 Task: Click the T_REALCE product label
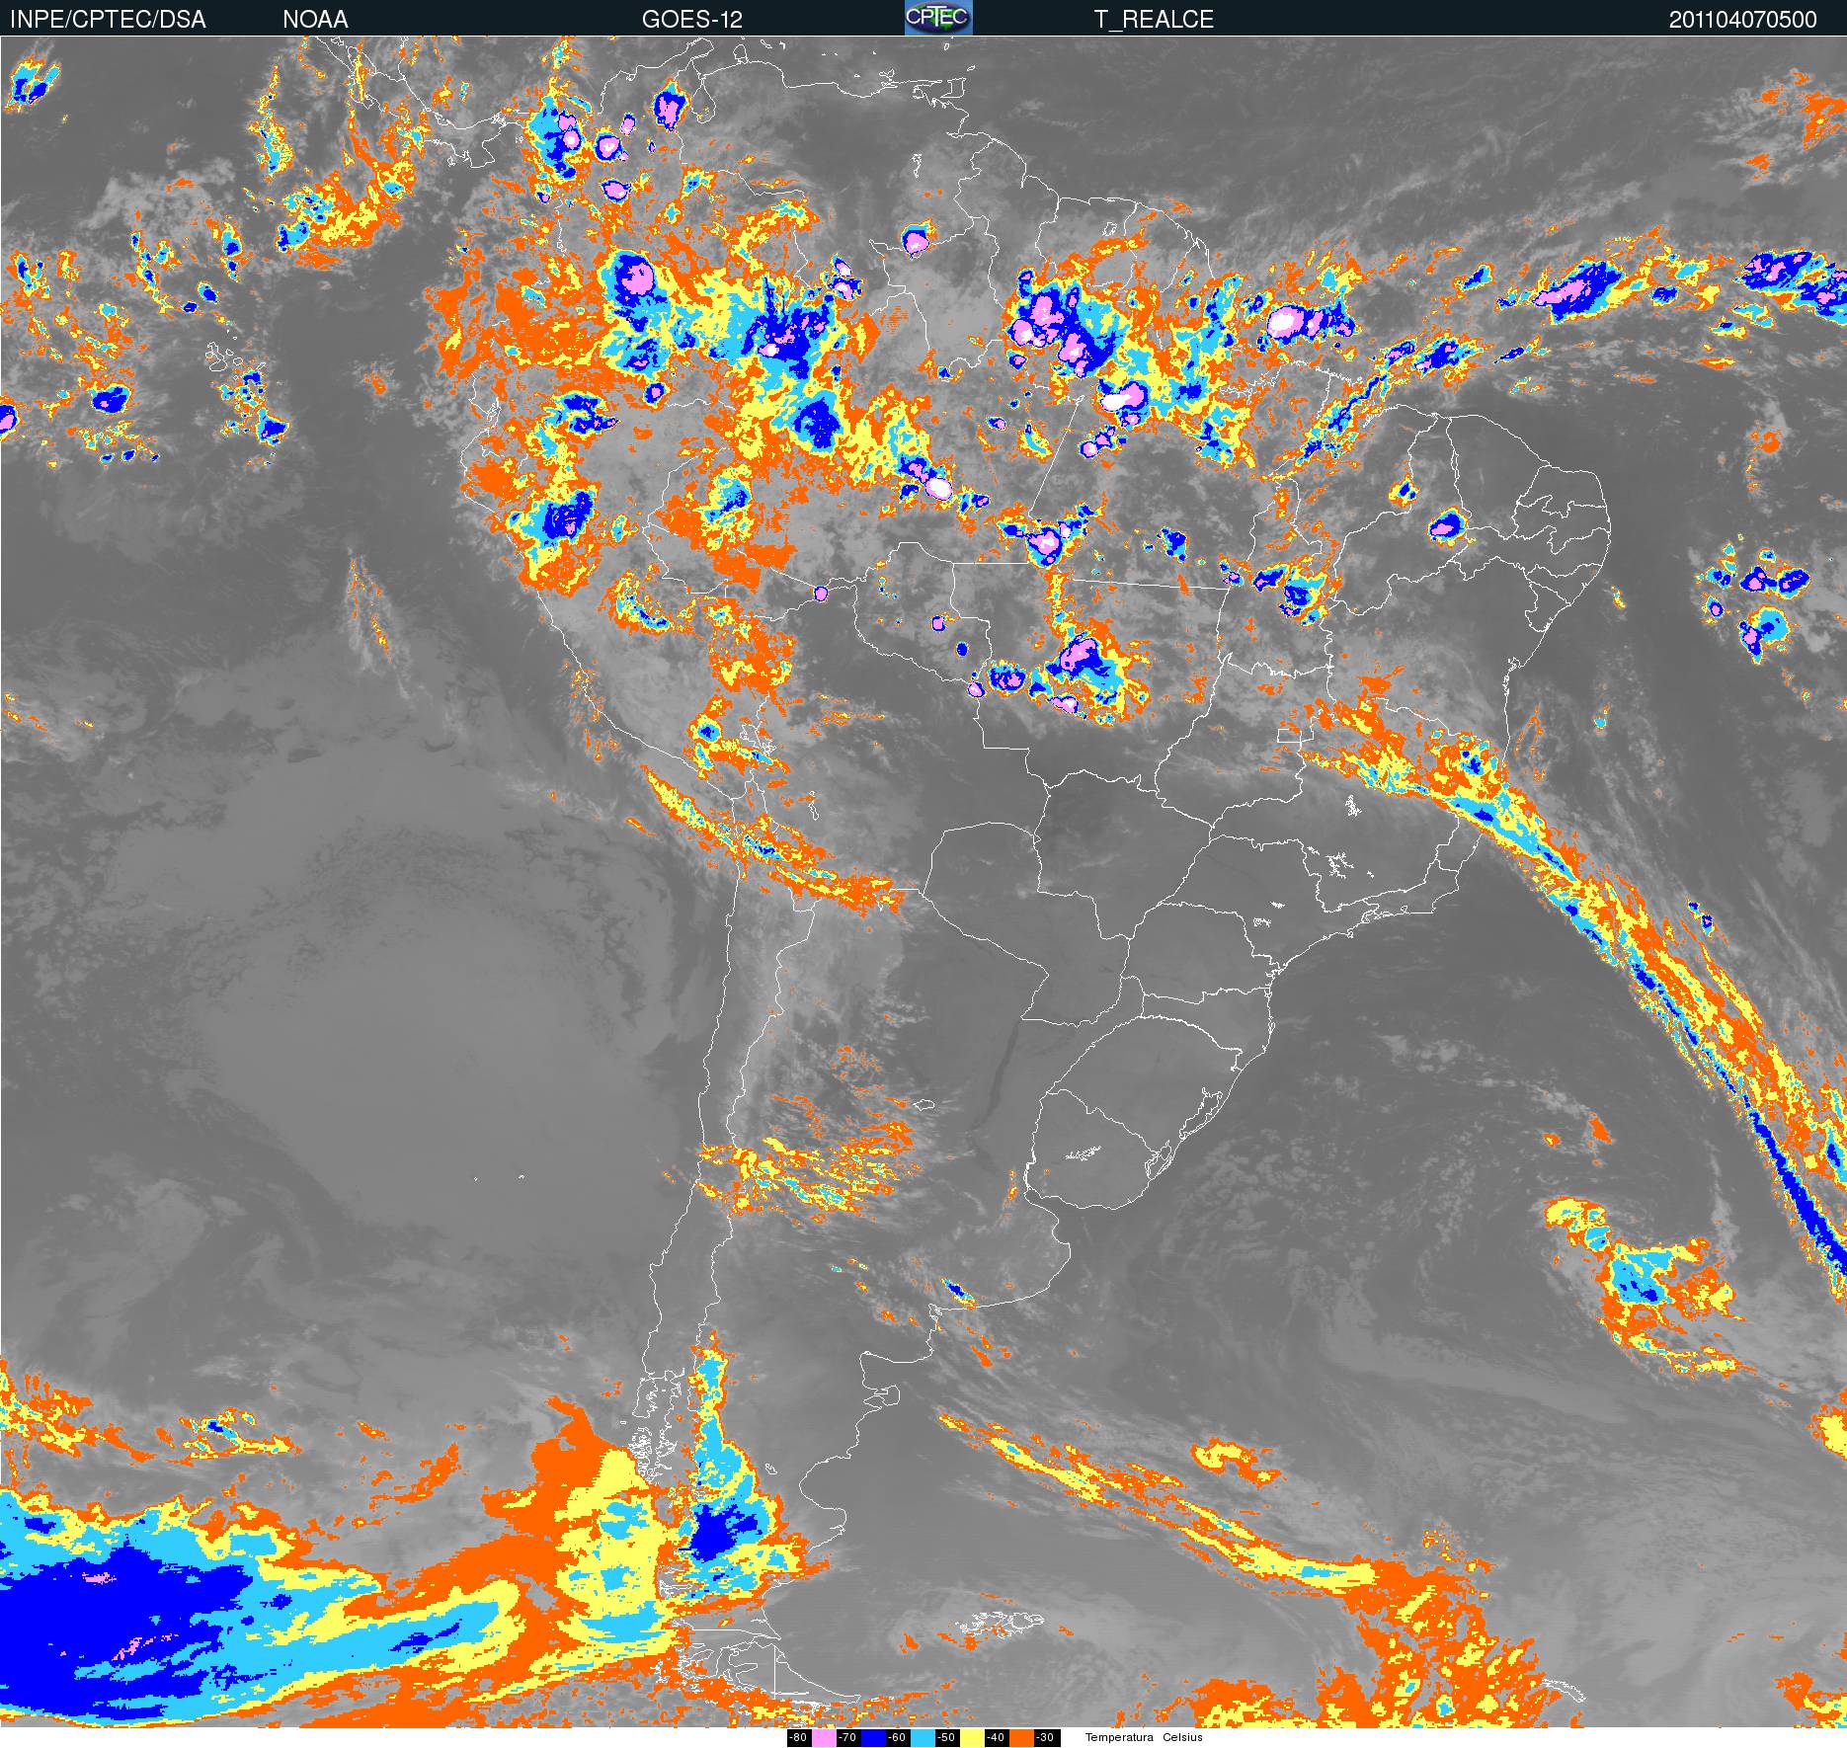coord(1154,19)
